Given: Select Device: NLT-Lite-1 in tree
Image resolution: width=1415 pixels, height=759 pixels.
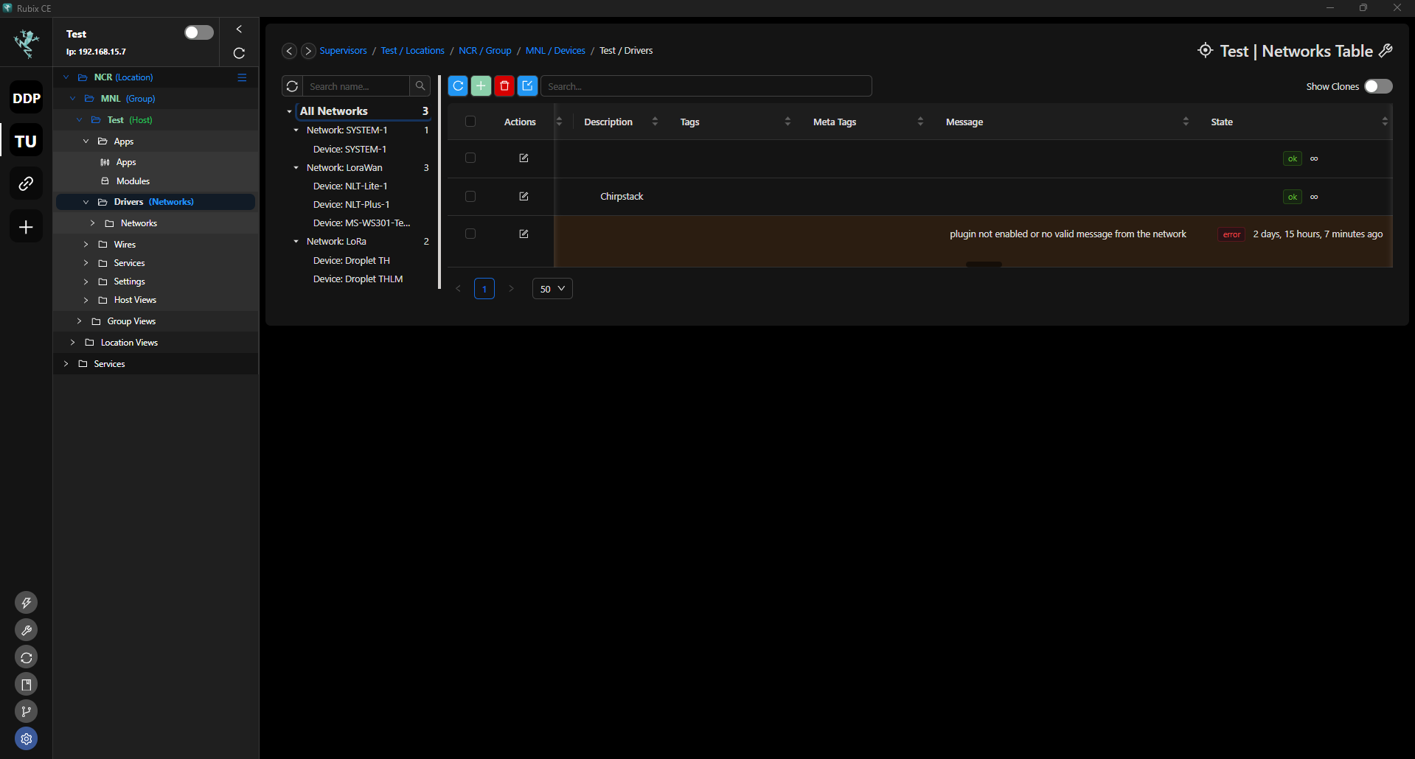Looking at the screenshot, I should (350, 186).
